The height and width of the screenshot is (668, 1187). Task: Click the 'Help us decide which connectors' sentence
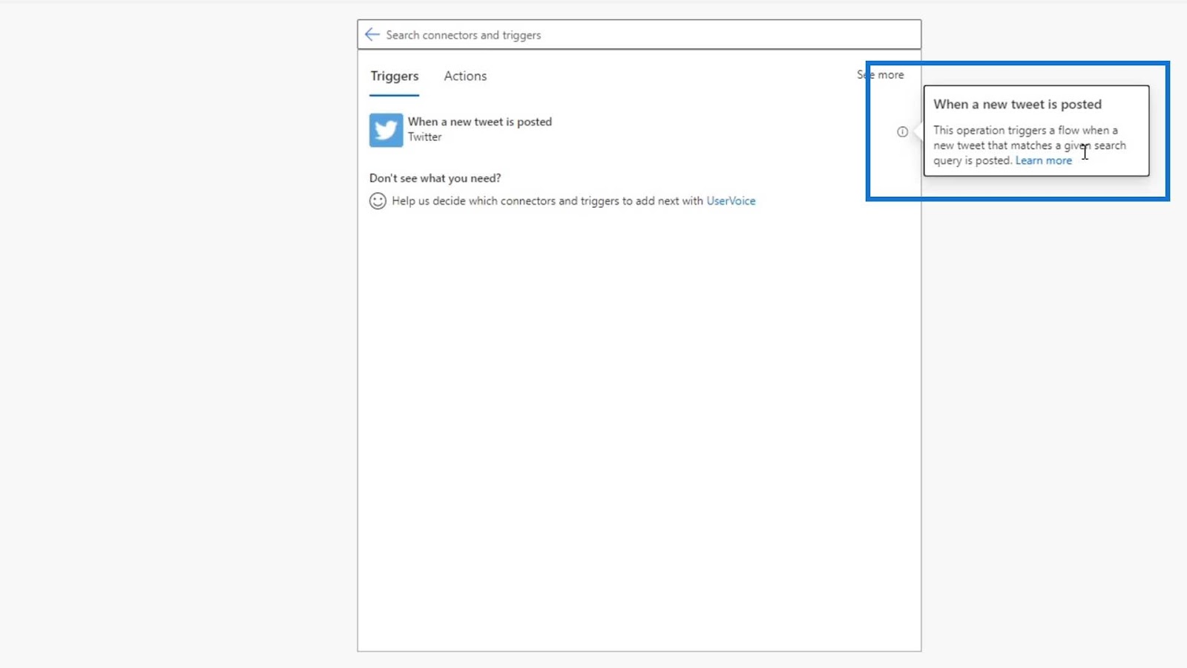548,201
